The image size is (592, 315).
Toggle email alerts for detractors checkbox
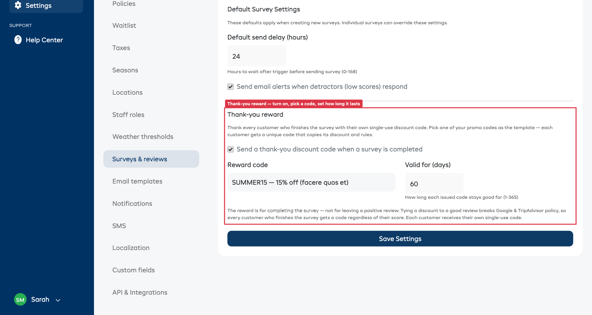pos(231,87)
